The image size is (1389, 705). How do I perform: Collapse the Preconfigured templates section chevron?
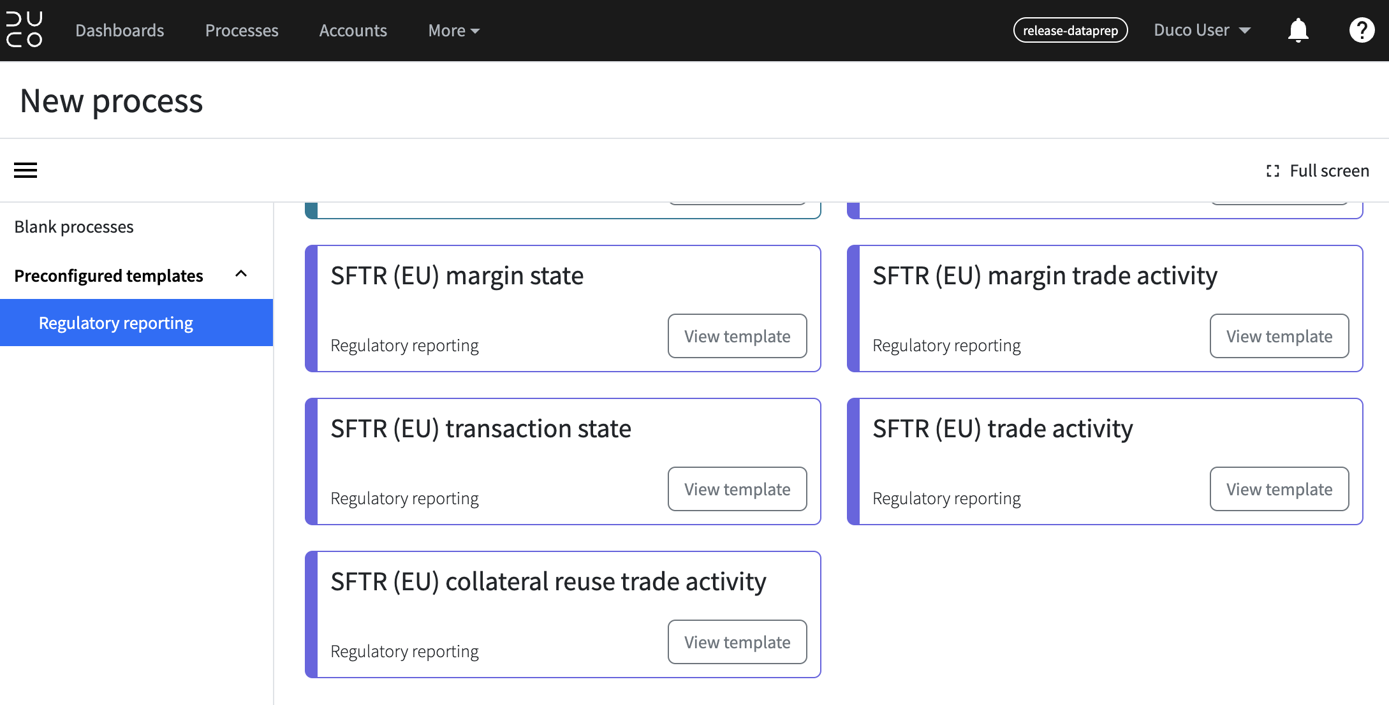tap(241, 274)
